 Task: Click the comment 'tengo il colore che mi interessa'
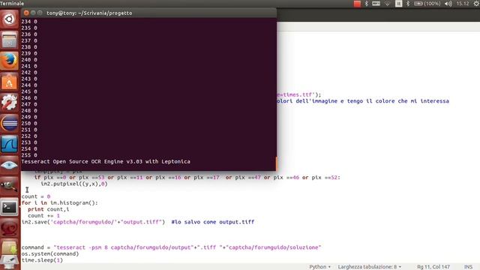(398, 101)
